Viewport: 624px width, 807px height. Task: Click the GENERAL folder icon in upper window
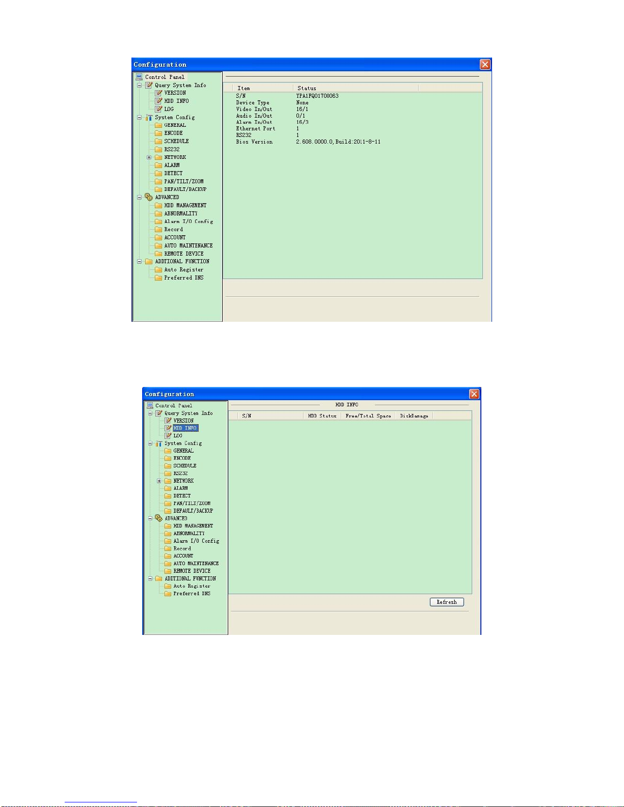click(158, 125)
